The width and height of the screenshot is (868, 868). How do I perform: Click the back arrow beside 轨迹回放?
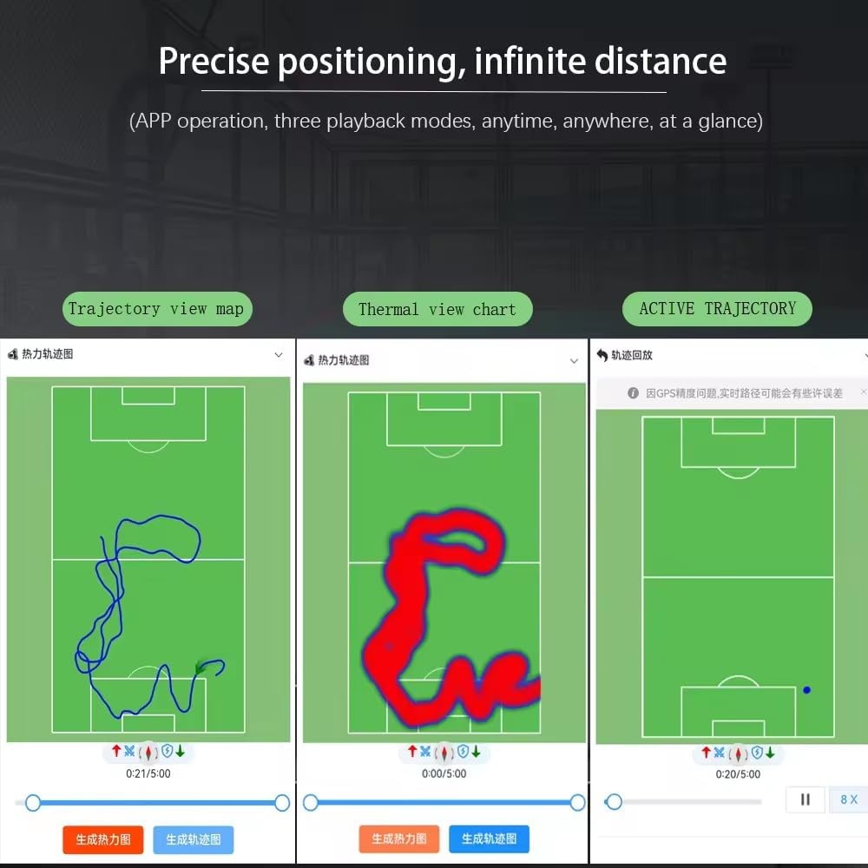602,355
